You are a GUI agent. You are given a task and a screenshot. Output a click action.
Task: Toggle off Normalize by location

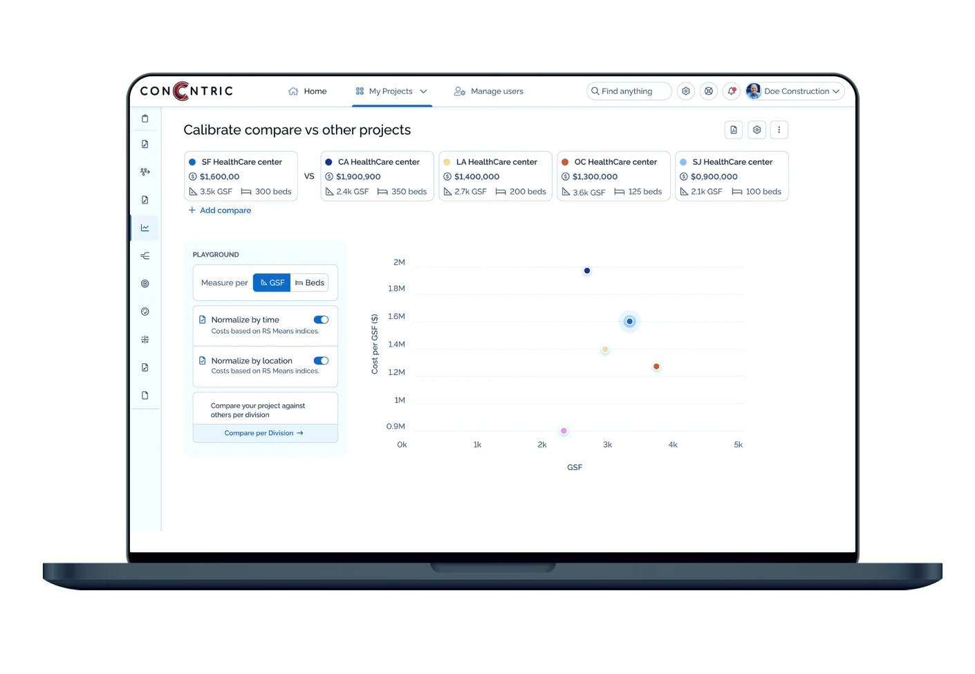click(321, 361)
